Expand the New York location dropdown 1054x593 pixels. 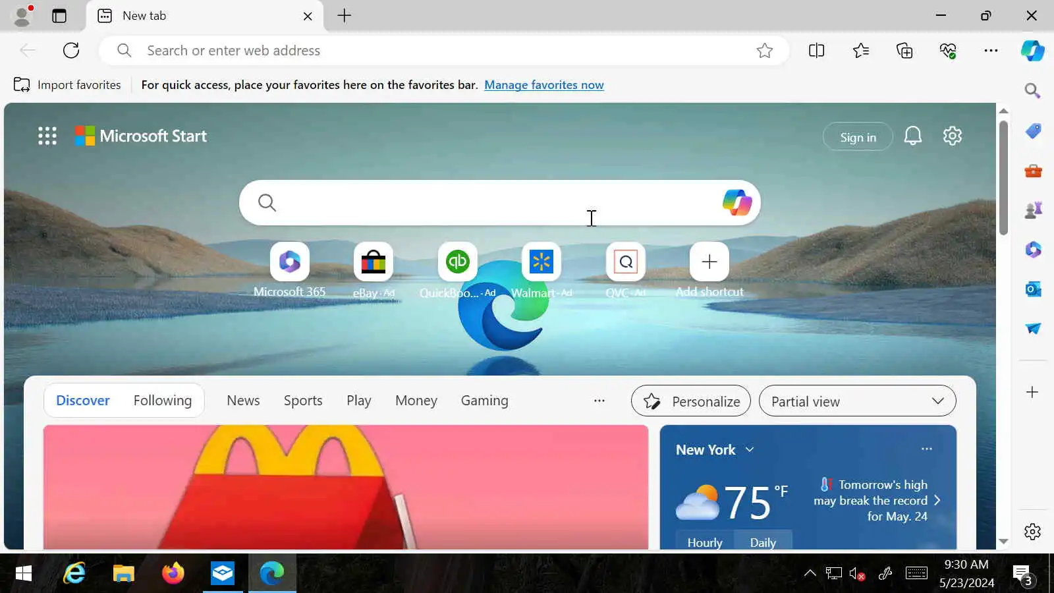[x=715, y=449]
